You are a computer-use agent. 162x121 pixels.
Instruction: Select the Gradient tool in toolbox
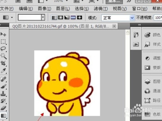[4, 115]
